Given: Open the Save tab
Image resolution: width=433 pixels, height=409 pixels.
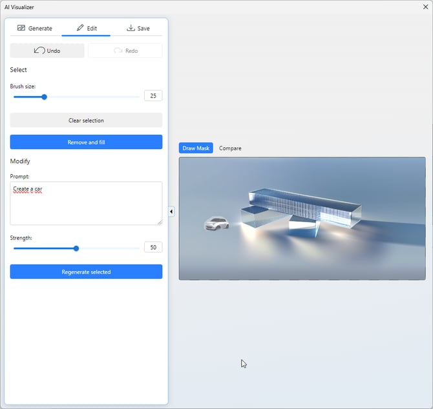Looking at the screenshot, I should [x=138, y=28].
